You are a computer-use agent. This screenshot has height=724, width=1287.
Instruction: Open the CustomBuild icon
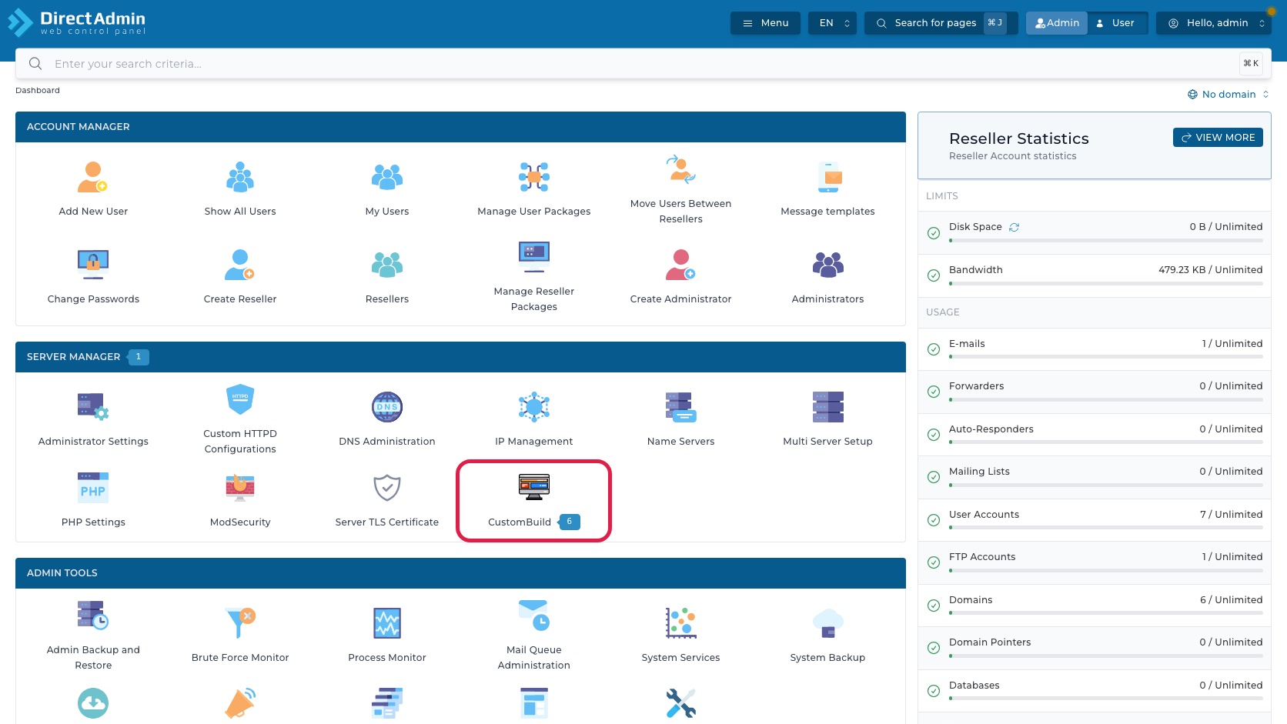[534, 488]
